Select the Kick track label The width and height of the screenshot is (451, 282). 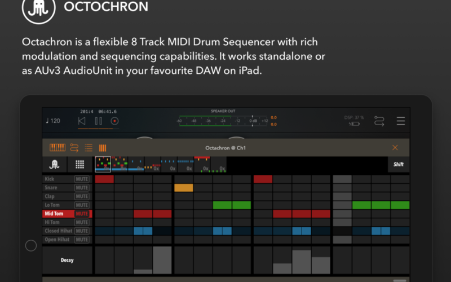(50, 179)
